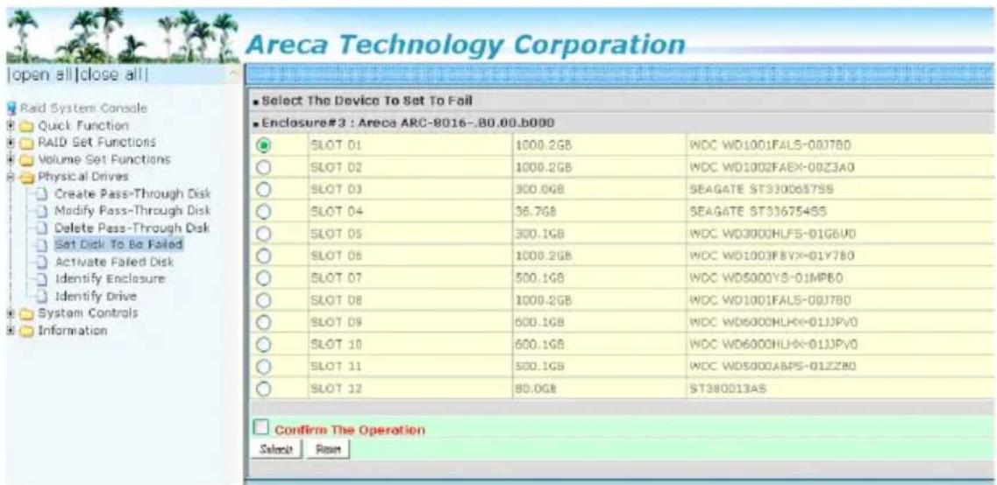The height and width of the screenshot is (485, 997).
Task: Open Identify Drive page
Action: pyautogui.click(x=96, y=296)
